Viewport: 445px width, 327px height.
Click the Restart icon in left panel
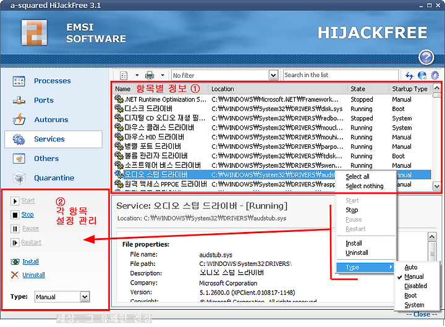click(x=15, y=242)
